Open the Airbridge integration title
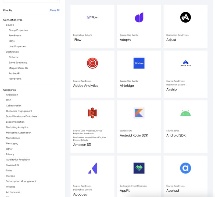The height and width of the screenshot is (197, 215). coord(127,85)
